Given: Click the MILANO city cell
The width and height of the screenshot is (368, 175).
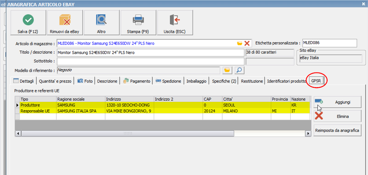Looking at the screenshot, I should (x=247, y=111).
